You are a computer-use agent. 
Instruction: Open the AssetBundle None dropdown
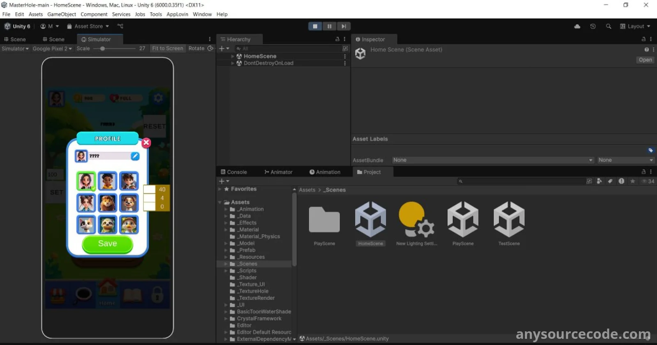click(x=492, y=160)
